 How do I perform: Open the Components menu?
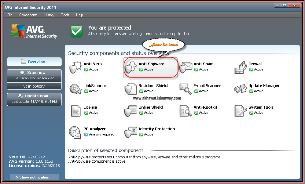click(28, 15)
